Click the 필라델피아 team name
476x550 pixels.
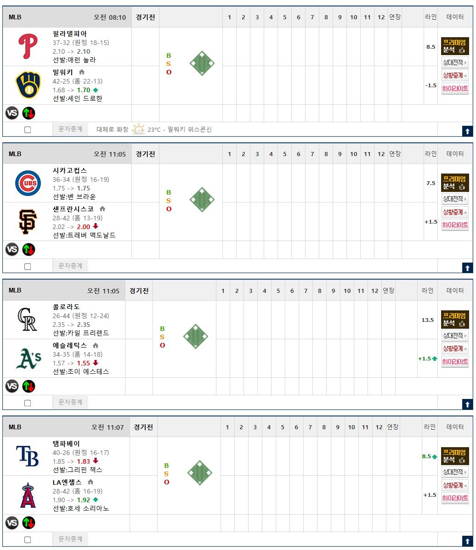pyautogui.click(x=70, y=34)
